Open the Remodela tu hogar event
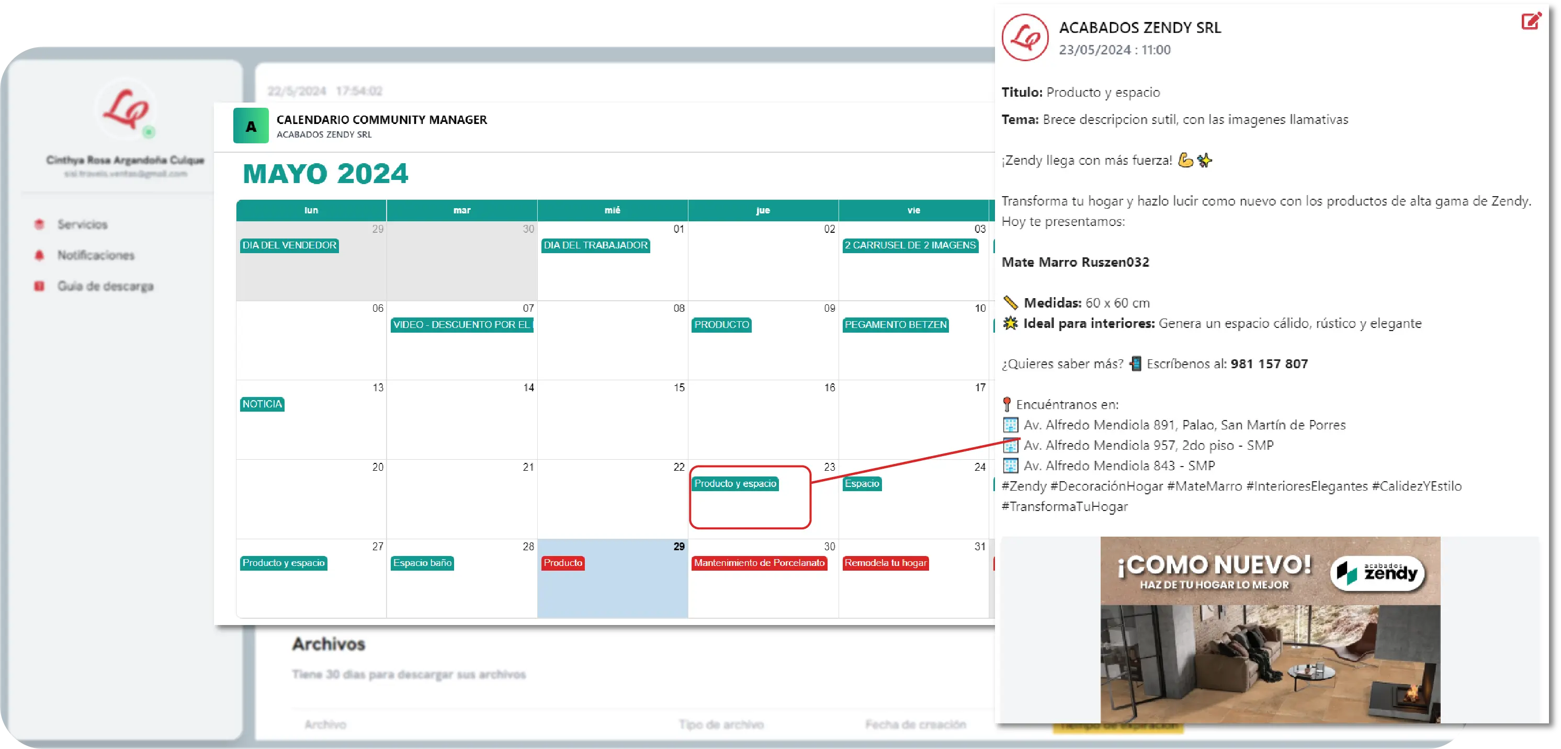Image resolution: width=1561 pixels, height=749 pixels. [885, 563]
